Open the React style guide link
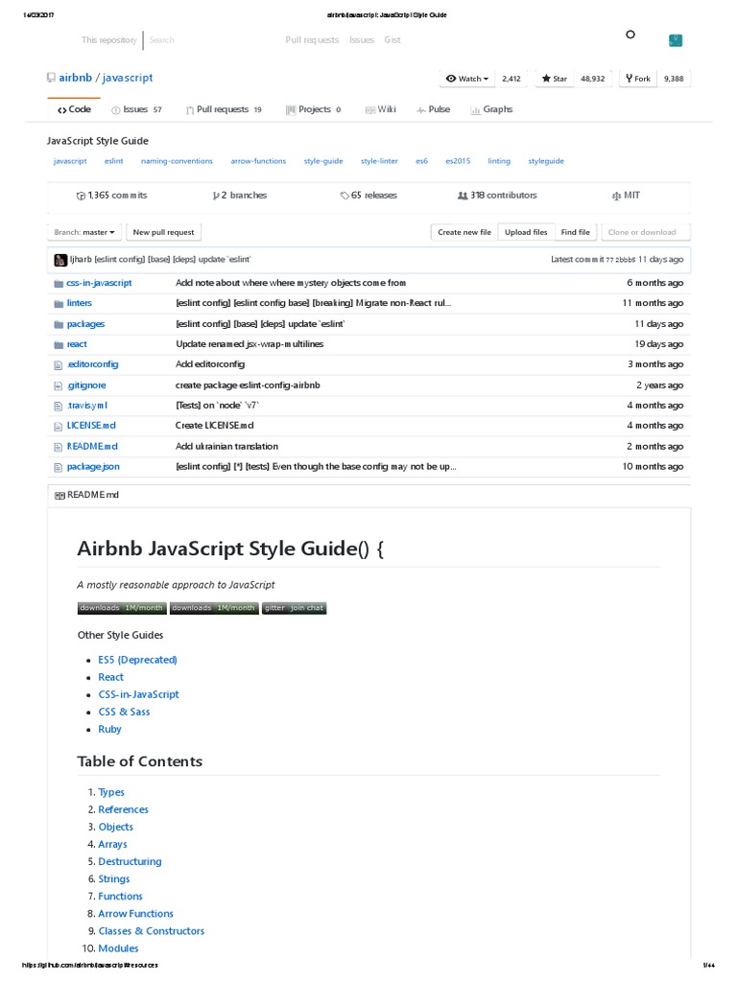Viewport: 737px width, 982px height. [111, 677]
